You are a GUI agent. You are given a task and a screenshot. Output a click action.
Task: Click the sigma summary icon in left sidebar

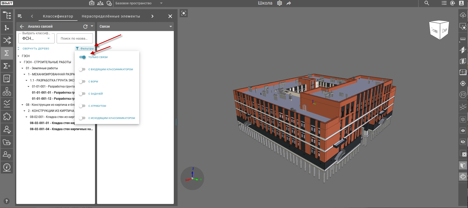click(7, 53)
